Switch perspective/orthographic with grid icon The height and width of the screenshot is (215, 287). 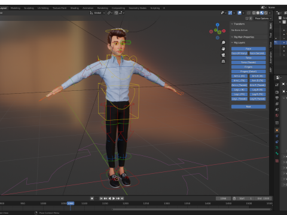pos(224,62)
